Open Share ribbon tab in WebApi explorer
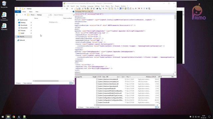 click(x=31, y=12)
